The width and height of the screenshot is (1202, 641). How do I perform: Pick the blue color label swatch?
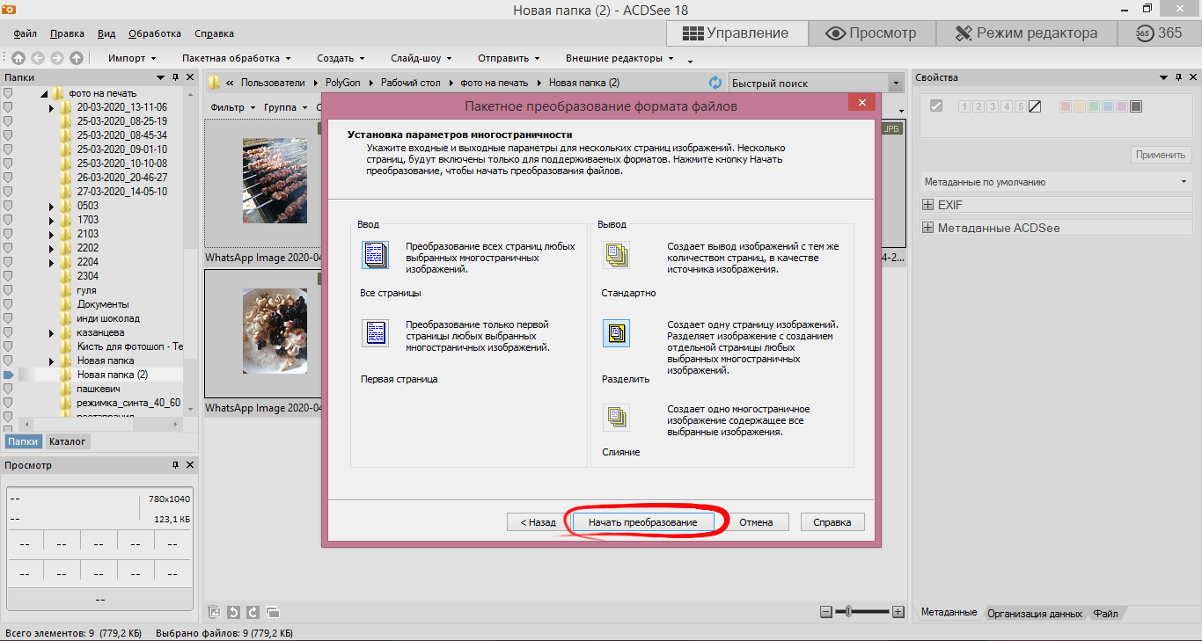tap(1107, 106)
